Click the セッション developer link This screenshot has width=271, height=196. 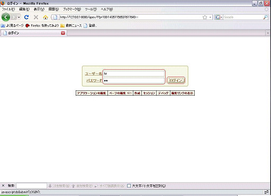point(149,93)
